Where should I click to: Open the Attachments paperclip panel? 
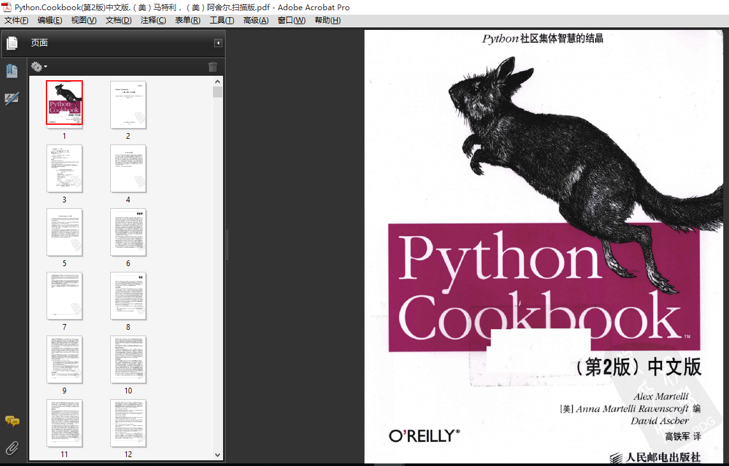coord(12,448)
